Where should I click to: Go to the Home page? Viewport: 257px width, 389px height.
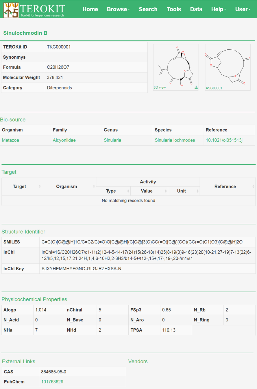click(90, 9)
